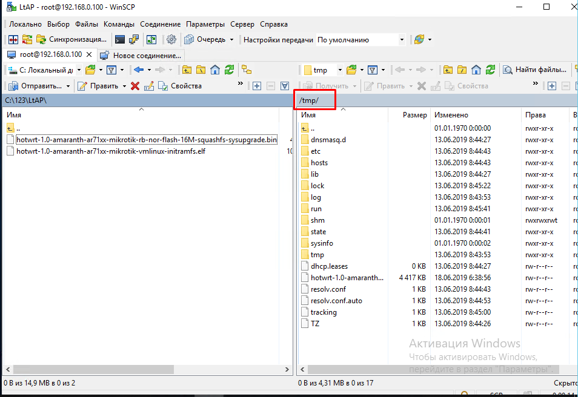Screen dimensions: 578x397
Task: Open the Синхронизация... directory sync tool
Action: click(71, 39)
